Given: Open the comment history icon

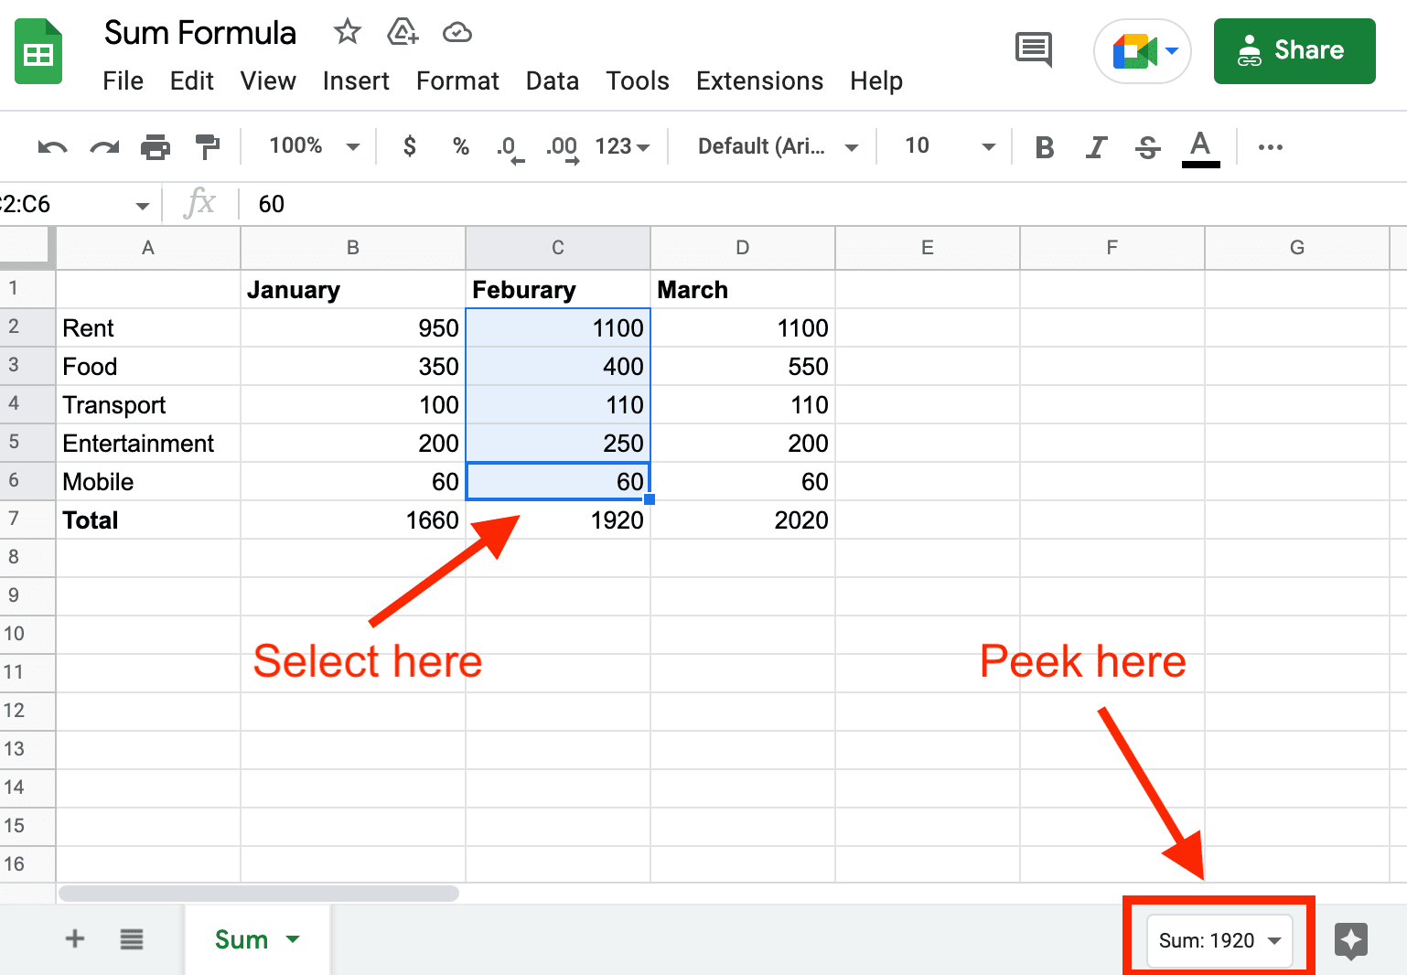Looking at the screenshot, I should click(1034, 49).
